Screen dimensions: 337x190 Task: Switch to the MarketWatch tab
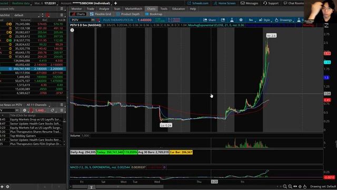(x=134, y=9)
